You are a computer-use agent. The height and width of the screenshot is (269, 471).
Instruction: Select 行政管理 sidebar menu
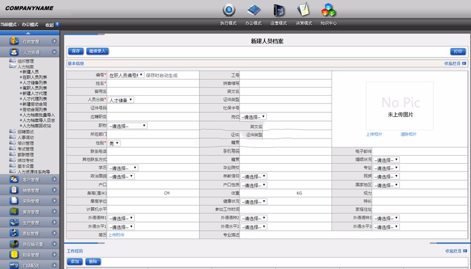coord(31,42)
